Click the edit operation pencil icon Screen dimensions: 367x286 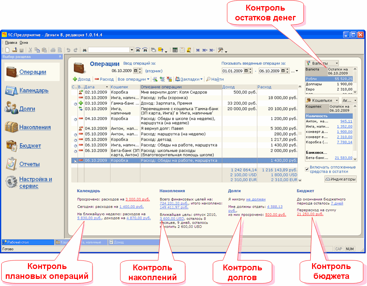[155, 79]
